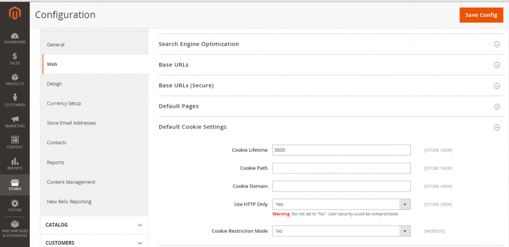Open the Products sidebar icon
The width and height of the screenshot is (509, 247).
click(x=14, y=80)
